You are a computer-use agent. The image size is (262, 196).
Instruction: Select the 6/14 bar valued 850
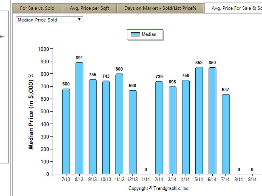(212, 121)
